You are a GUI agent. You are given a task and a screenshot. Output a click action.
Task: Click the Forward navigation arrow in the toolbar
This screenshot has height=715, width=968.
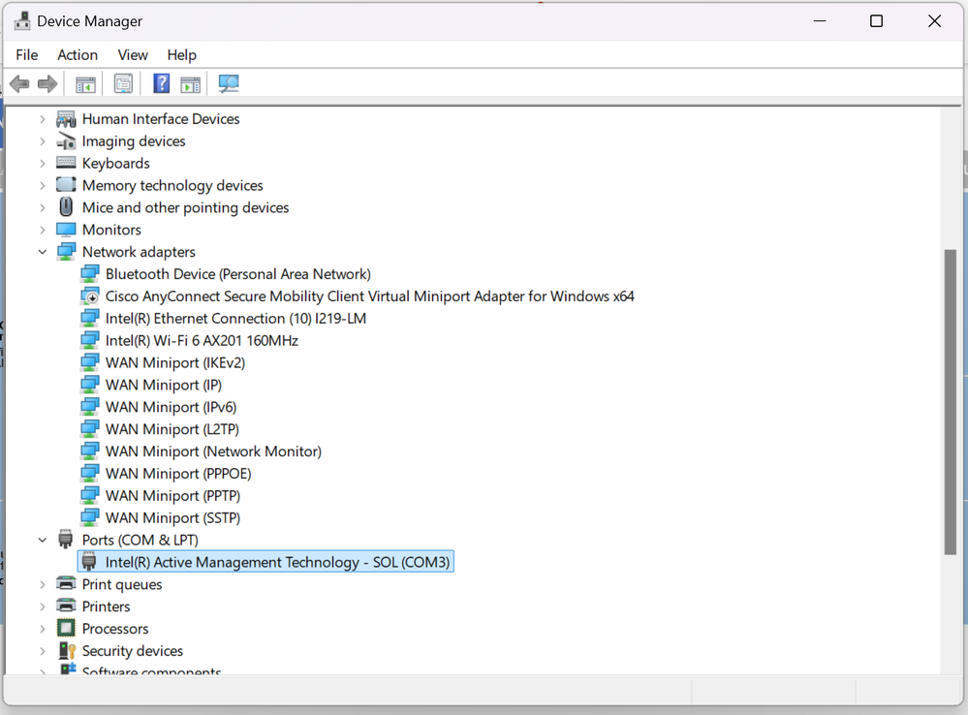coord(47,83)
